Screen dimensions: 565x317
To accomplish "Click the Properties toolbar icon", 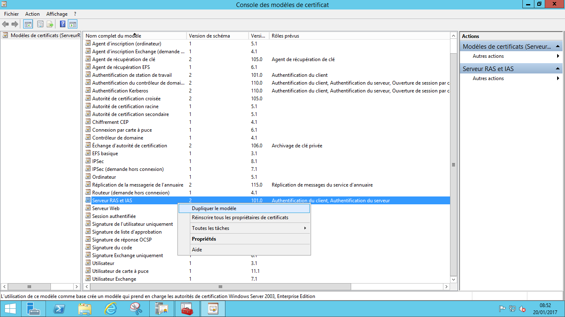I will (40, 24).
